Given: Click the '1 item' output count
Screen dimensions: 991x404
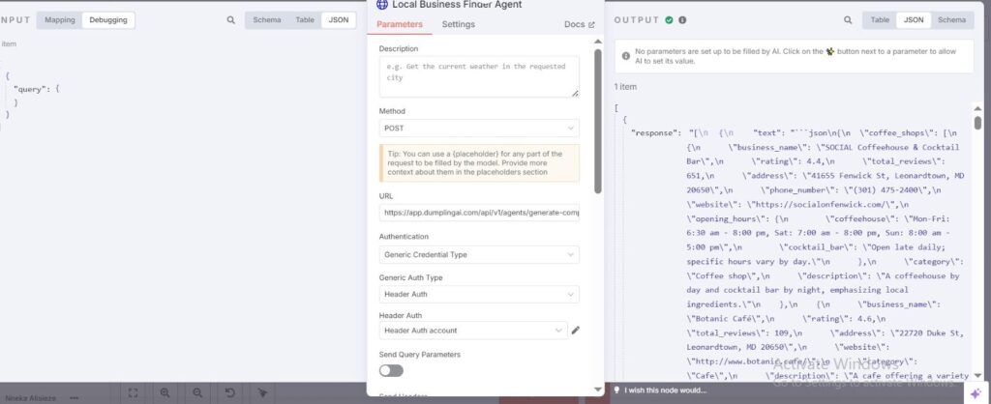Looking at the screenshot, I should click(626, 87).
